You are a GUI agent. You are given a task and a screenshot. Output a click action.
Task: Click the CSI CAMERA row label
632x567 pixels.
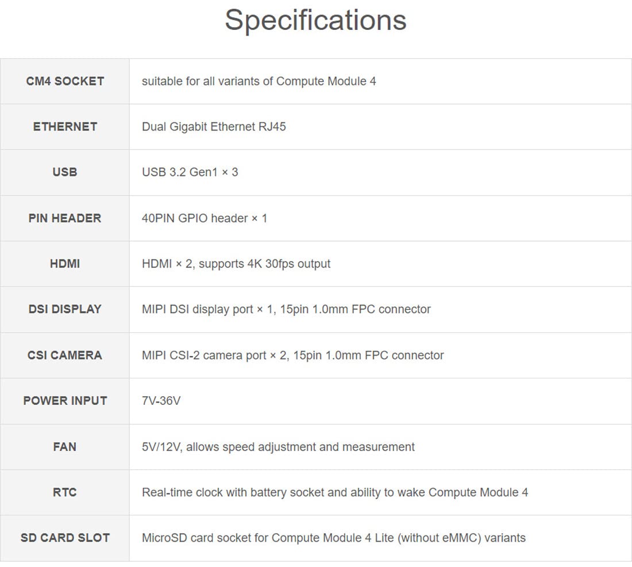click(65, 355)
